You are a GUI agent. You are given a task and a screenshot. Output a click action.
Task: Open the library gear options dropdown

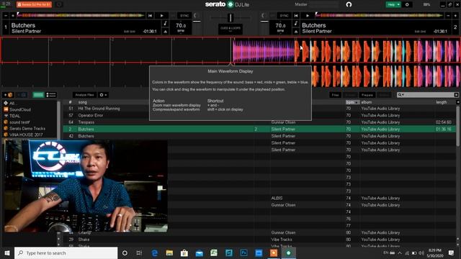(103, 95)
